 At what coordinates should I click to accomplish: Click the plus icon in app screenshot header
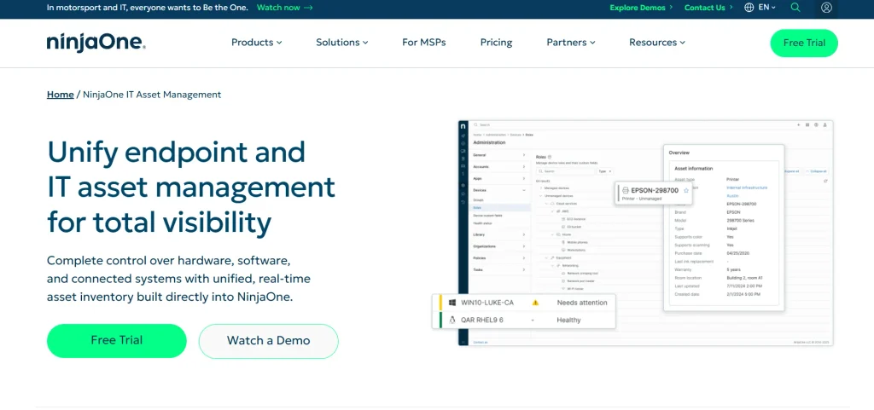click(798, 125)
